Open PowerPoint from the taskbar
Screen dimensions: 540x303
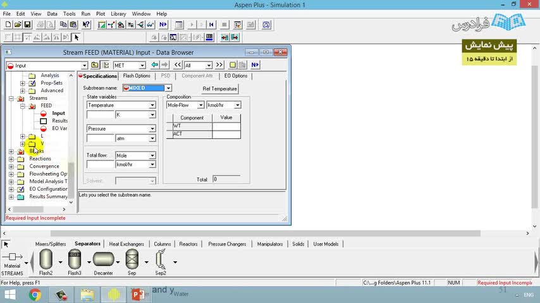point(138,295)
